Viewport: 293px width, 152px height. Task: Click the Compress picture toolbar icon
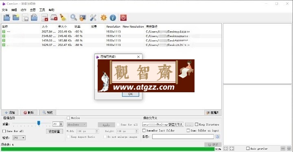83,18
